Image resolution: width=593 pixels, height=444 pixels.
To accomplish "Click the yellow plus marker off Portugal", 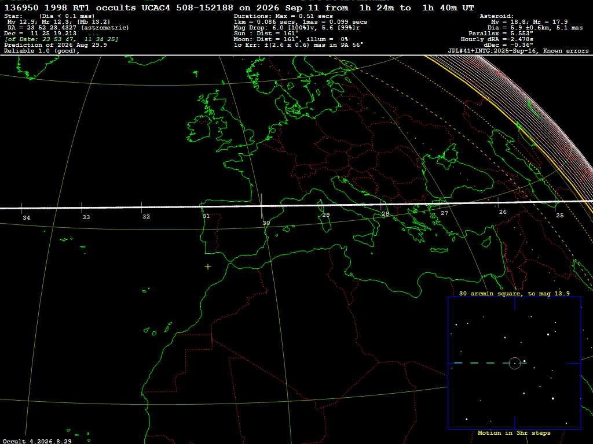I will [208, 267].
